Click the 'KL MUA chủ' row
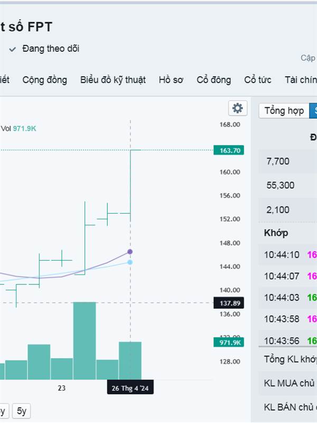Image resolution: width=317 pixels, height=423 pixels. pos(288,383)
